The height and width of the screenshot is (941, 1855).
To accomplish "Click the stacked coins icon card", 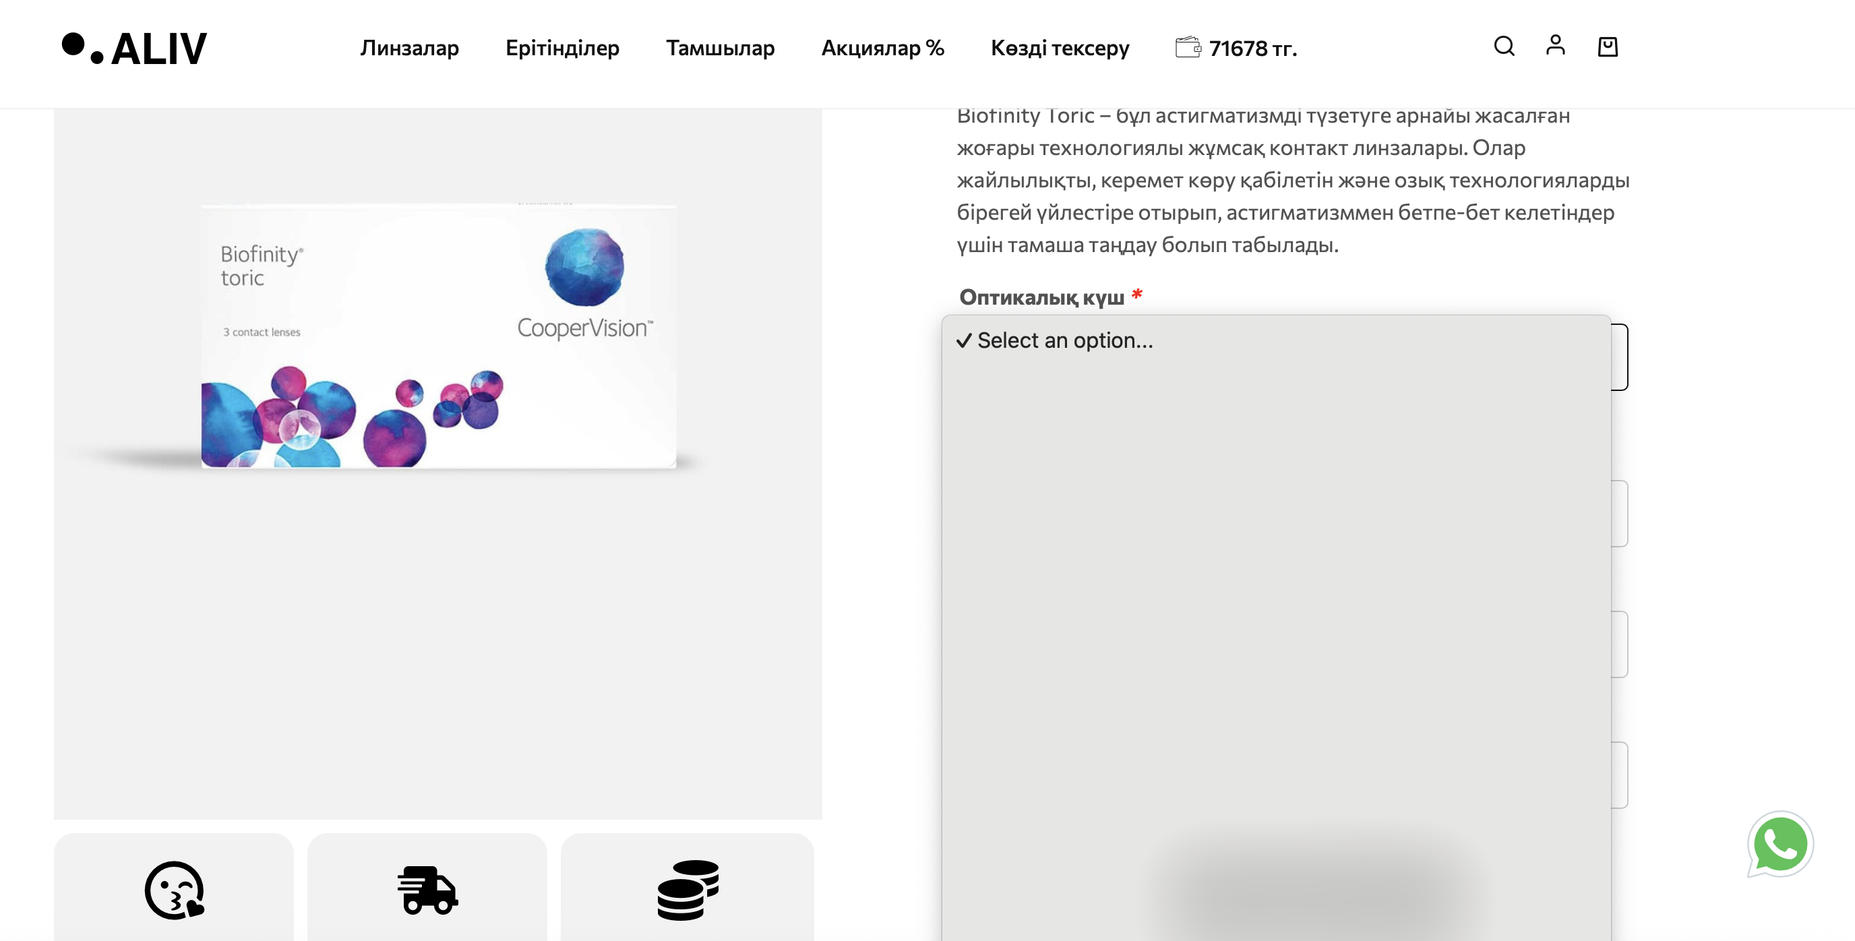I will coord(687,890).
